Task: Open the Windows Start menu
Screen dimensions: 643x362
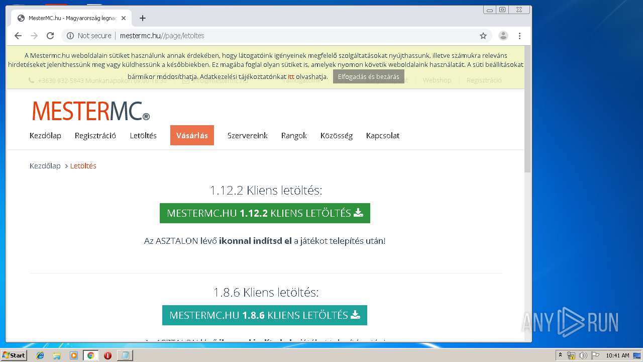Action: point(14,355)
